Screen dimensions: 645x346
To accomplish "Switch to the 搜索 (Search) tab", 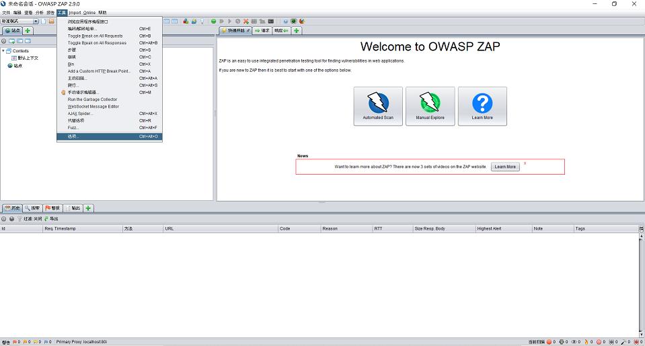I will point(32,208).
